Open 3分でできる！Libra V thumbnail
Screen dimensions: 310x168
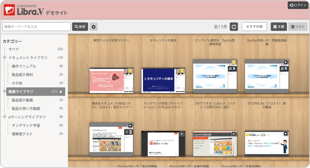click(215, 144)
